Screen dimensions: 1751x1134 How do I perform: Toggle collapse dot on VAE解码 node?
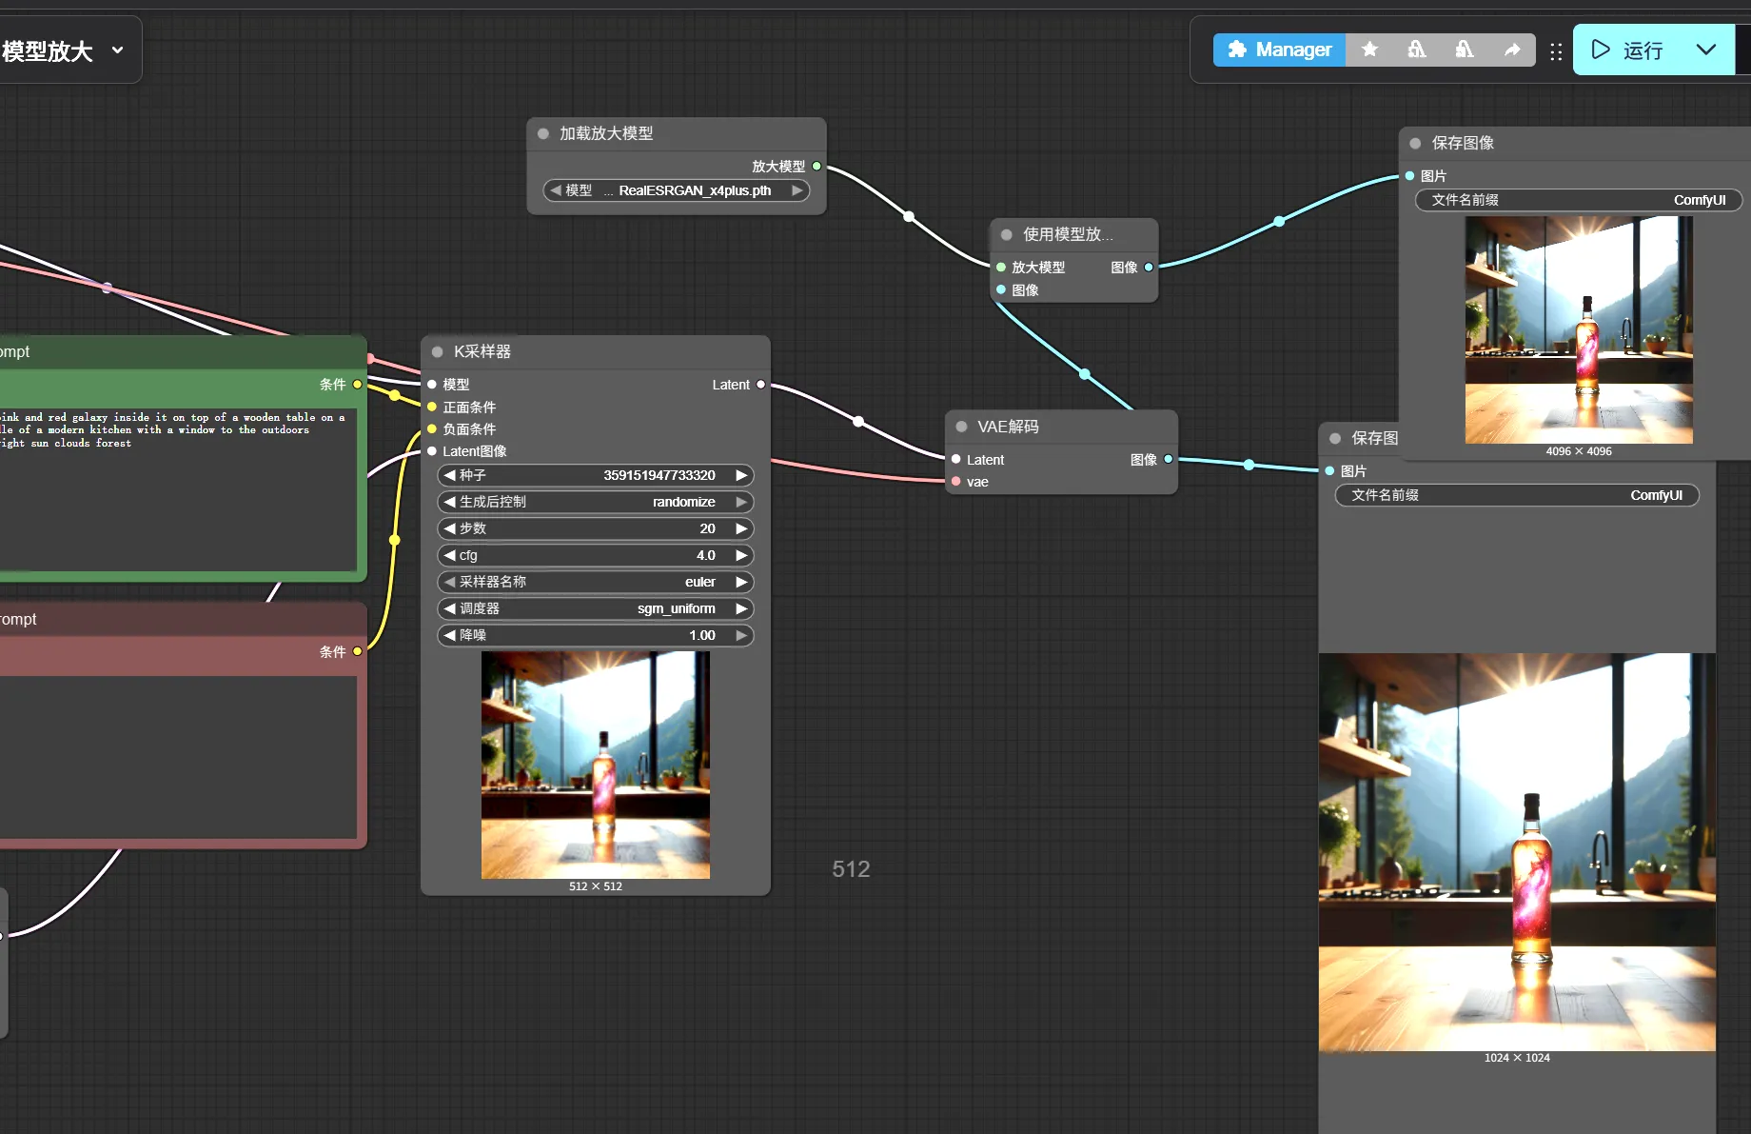(x=961, y=427)
